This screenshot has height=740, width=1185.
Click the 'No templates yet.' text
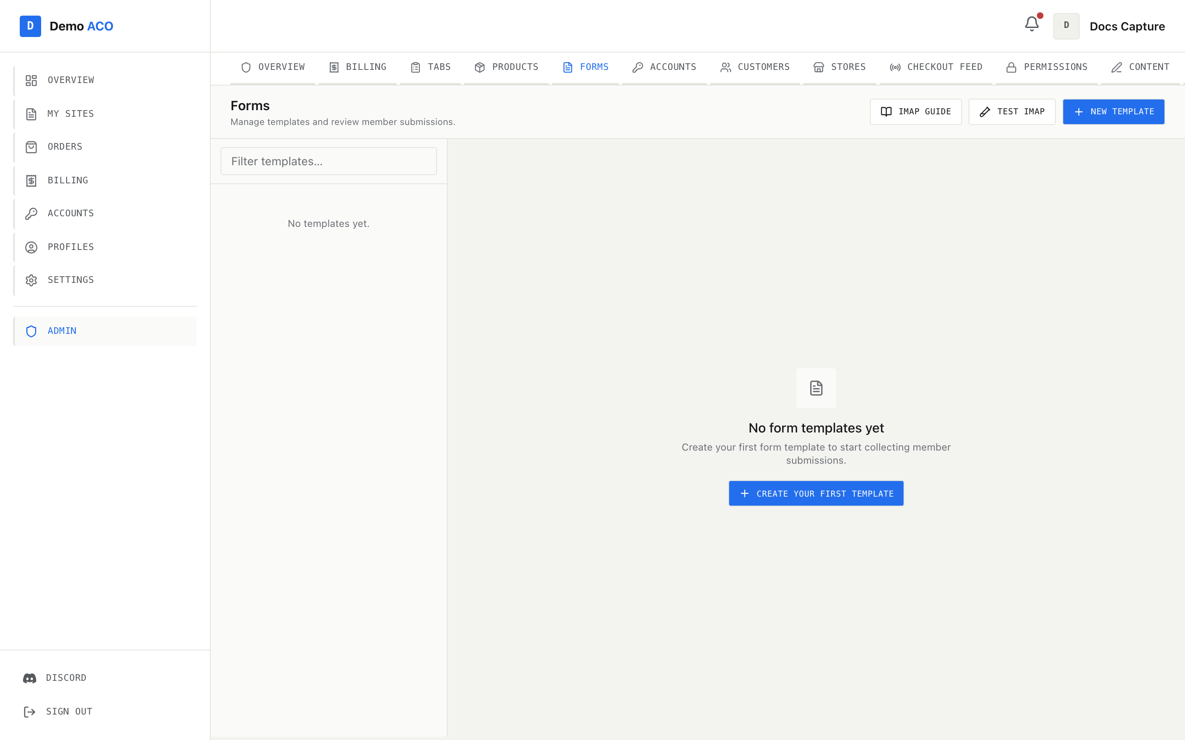pyautogui.click(x=329, y=224)
